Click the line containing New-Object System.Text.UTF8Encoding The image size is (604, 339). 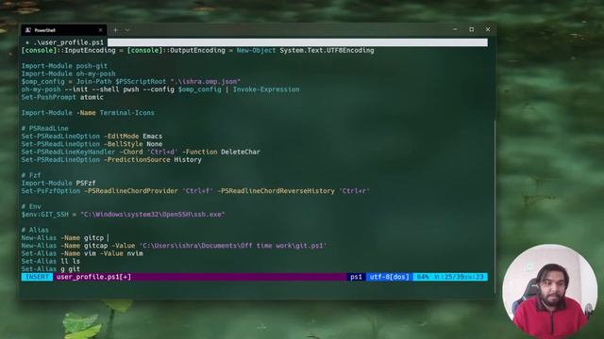pyautogui.click(x=197, y=50)
